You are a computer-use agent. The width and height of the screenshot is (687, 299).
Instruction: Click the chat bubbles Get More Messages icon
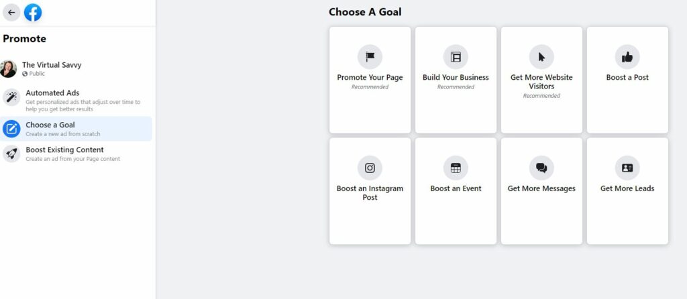click(541, 168)
